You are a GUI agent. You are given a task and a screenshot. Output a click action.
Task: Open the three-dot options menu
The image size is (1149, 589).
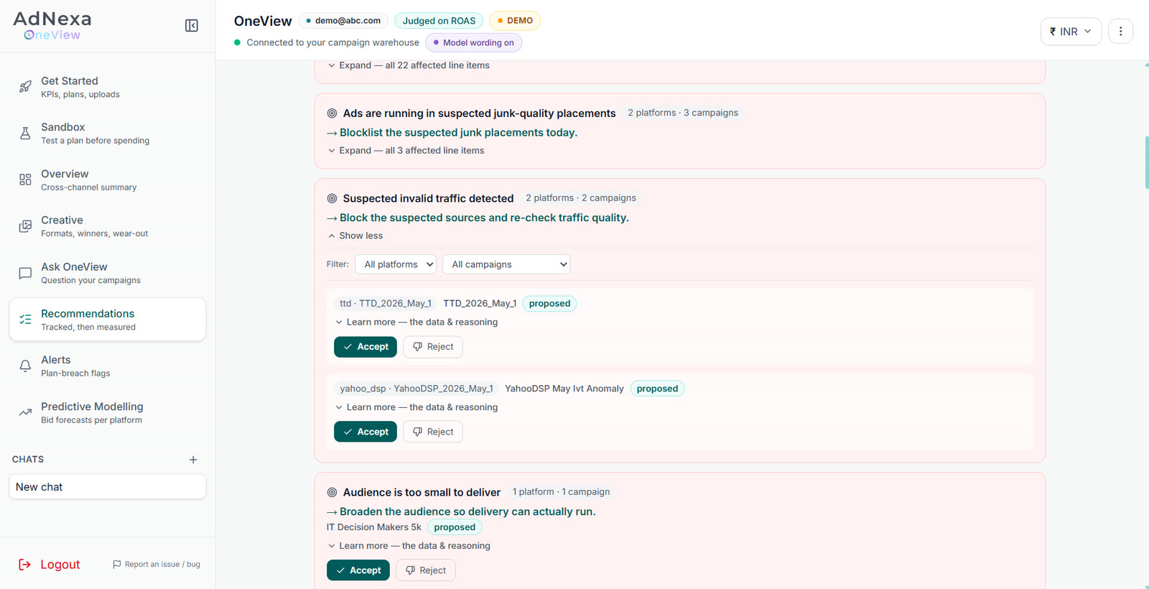[1120, 31]
